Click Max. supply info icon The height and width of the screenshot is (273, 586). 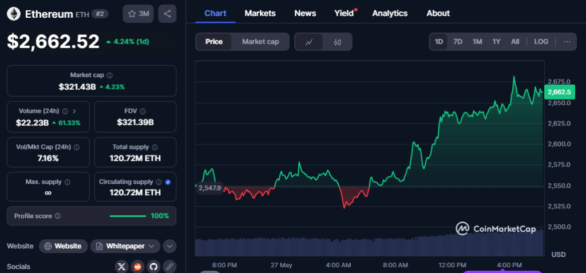(68, 182)
